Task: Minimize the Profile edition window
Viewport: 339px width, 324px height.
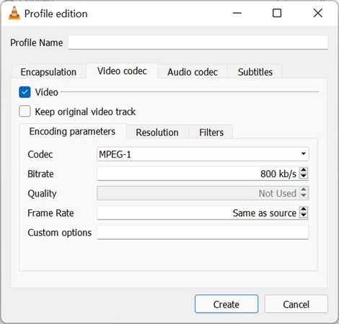Action: (237, 13)
